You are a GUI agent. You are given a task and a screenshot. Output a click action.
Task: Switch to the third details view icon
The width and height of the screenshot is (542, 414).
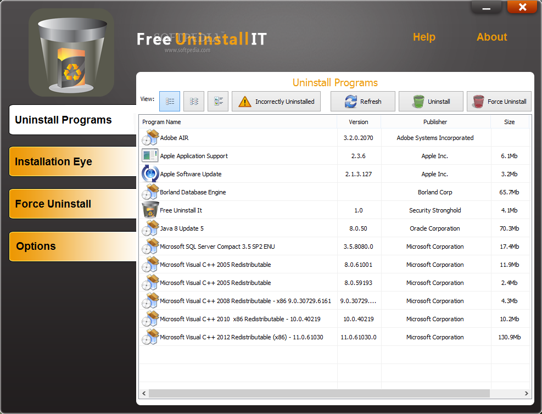(x=218, y=101)
